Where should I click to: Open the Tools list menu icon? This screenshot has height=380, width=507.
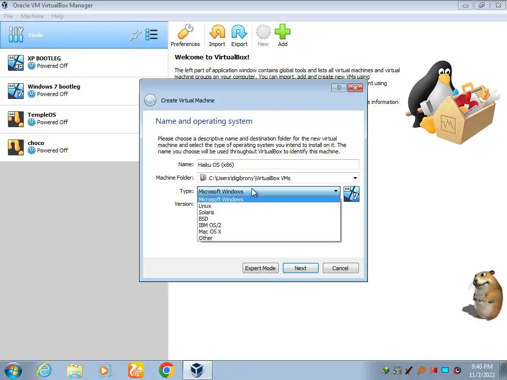point(152,35)
